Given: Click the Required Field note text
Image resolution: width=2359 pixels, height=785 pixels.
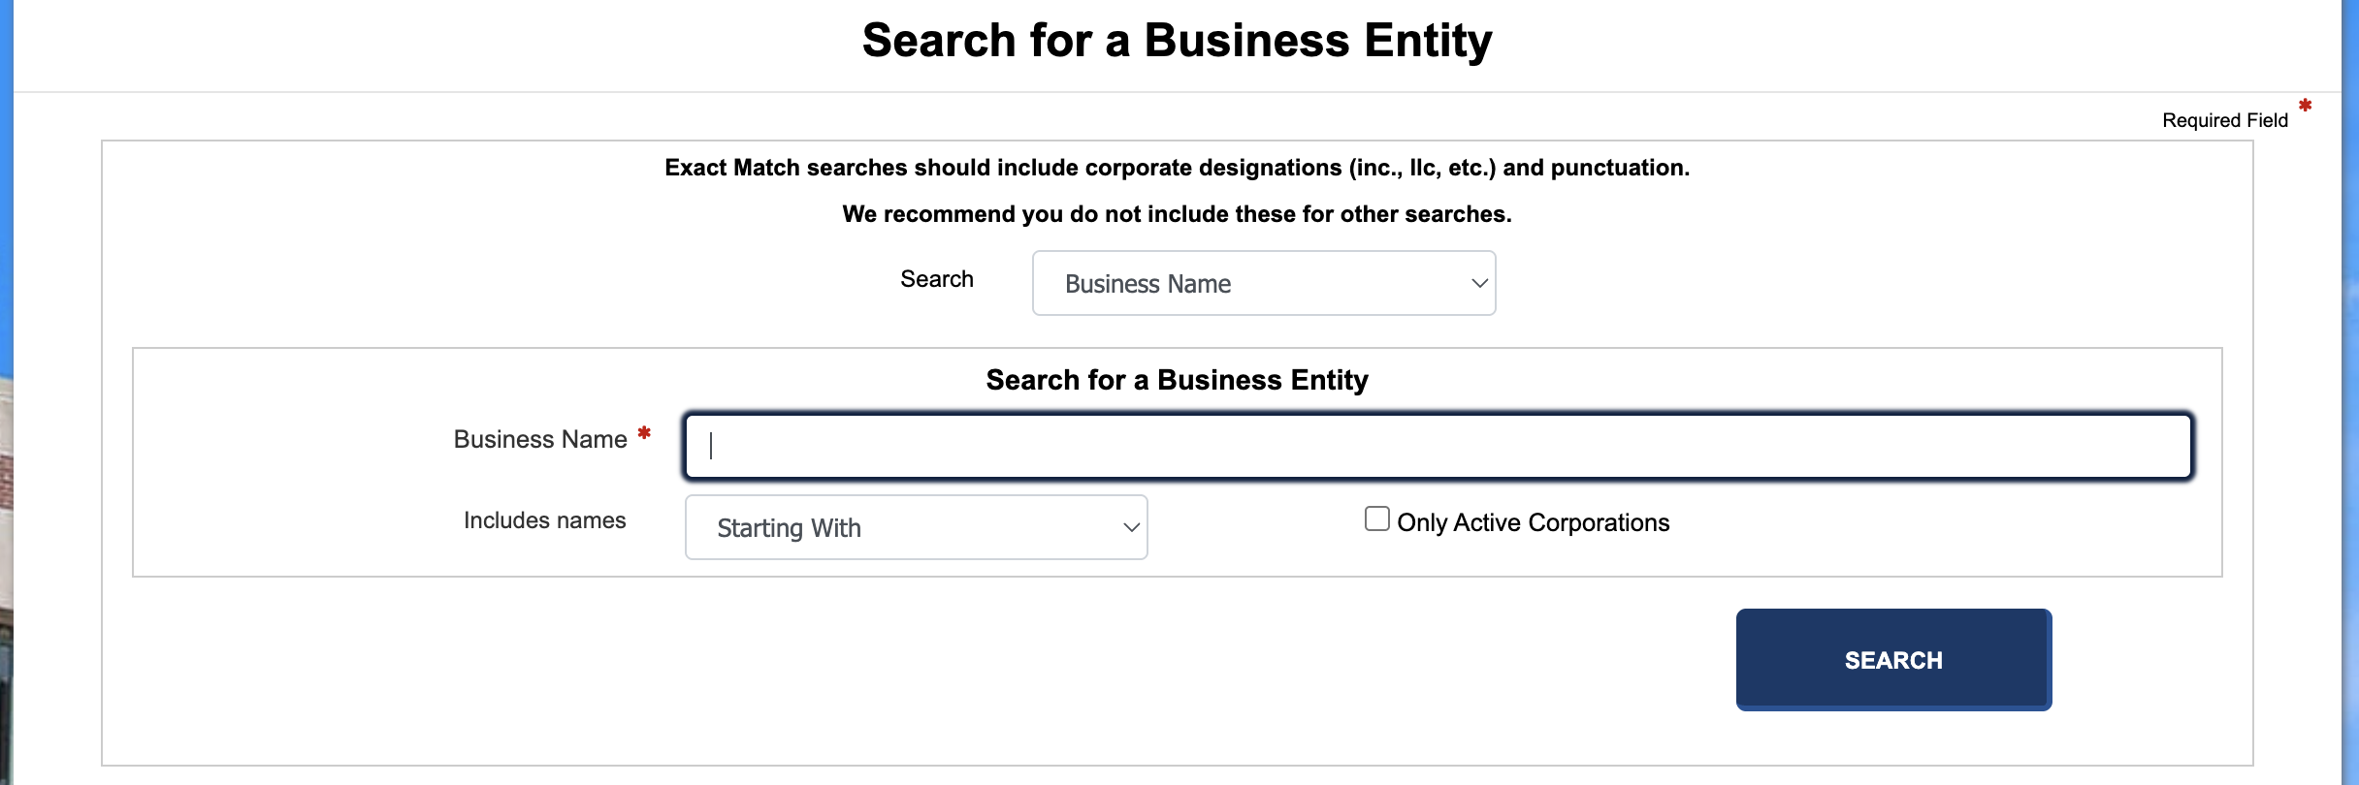Looking at the screenshot, I should (x=2224, y=120).
